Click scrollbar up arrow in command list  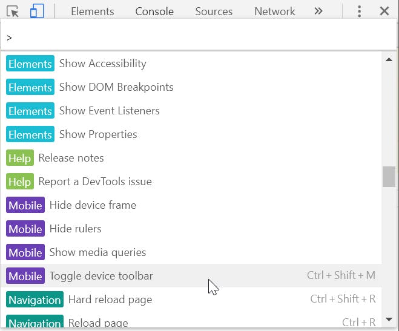tap(389, 59)
